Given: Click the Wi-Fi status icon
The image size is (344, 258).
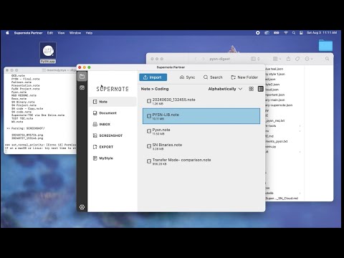Looking at the screenshot, I should tap(286, 33).
